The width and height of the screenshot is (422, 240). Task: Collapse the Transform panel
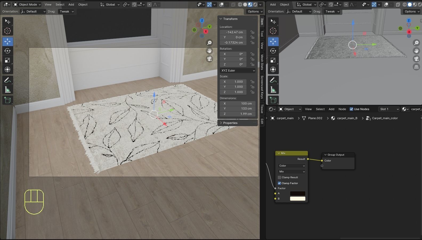tap(230, 19)
